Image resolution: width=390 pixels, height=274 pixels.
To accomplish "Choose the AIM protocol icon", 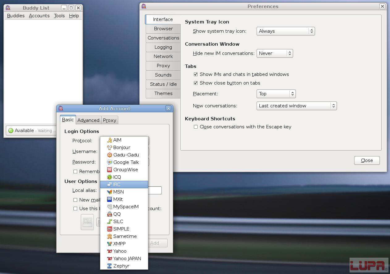I will pyautogui.click(x=109, y=140).
